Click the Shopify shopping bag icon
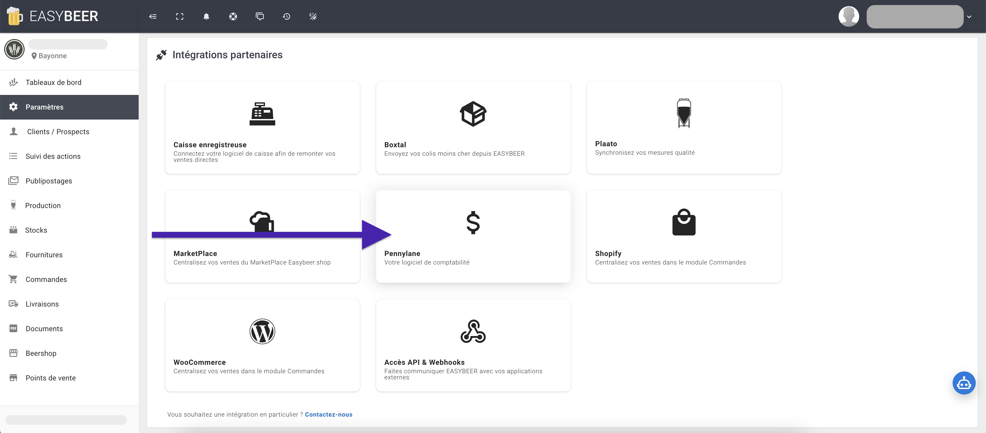Screen dimensions: 986x433 point(684,222)
